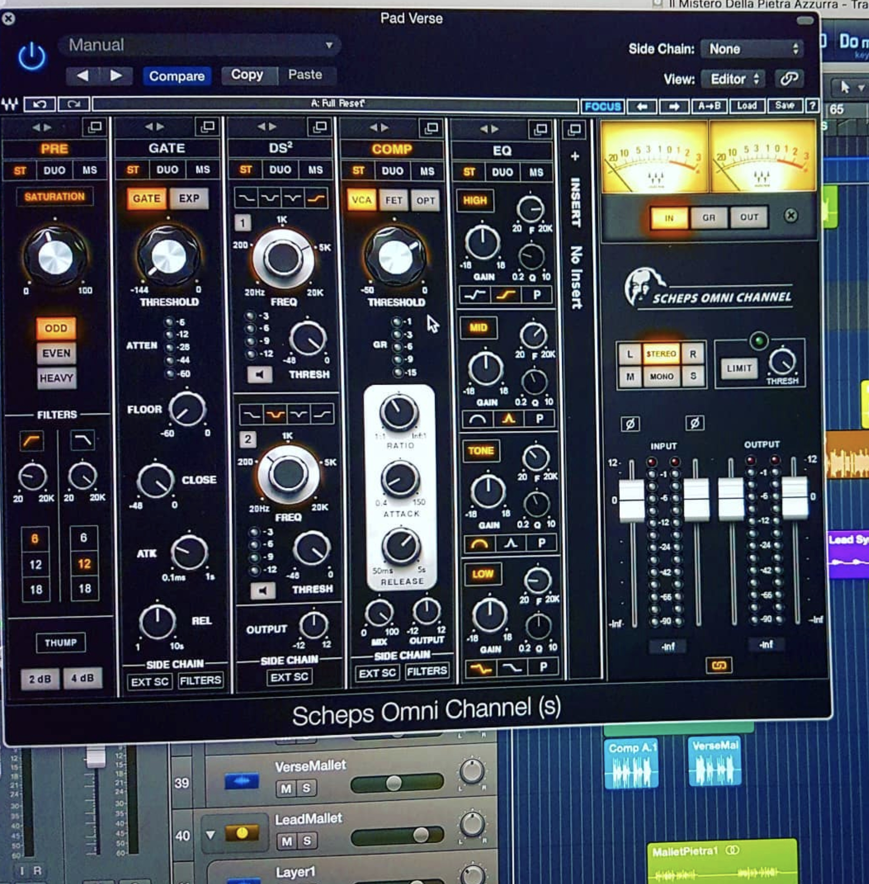Click the input/output fader link icon
This screenshot has height=884, width=869.
click(719, 665)
